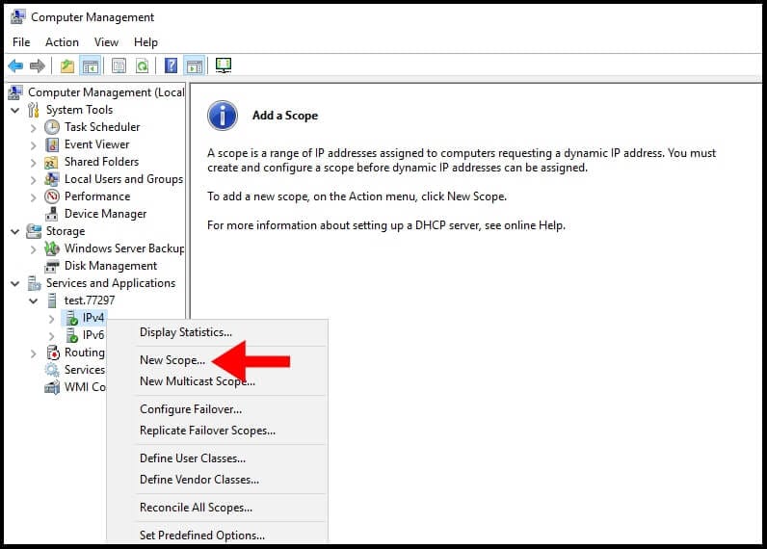767x549 pixels.
Task: Click the WMI Control icon
Action: [x=51, y=388]
